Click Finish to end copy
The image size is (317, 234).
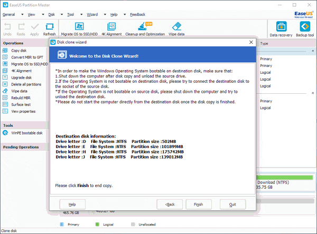pos(199,204)
